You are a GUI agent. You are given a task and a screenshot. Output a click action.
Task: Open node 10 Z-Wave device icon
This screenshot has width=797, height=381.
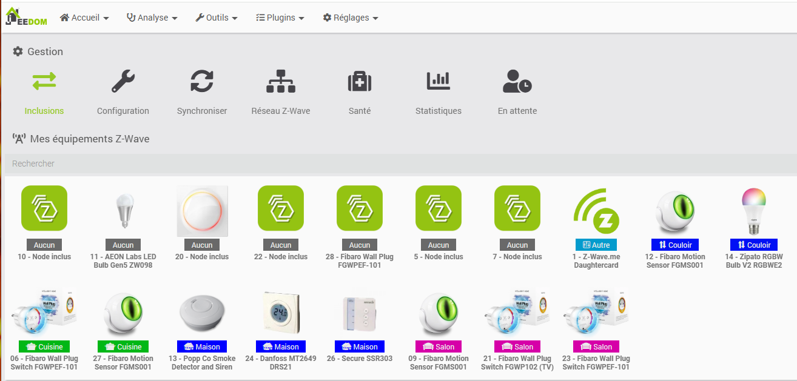44,208
